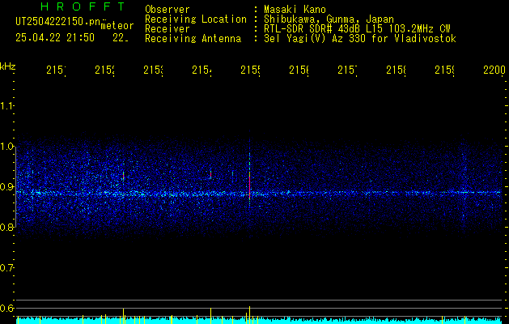Viewport: 509px width, 324px height.
Task: Click the 'Shibukawa, Gunma, Japan' location text
Action: 329,19
